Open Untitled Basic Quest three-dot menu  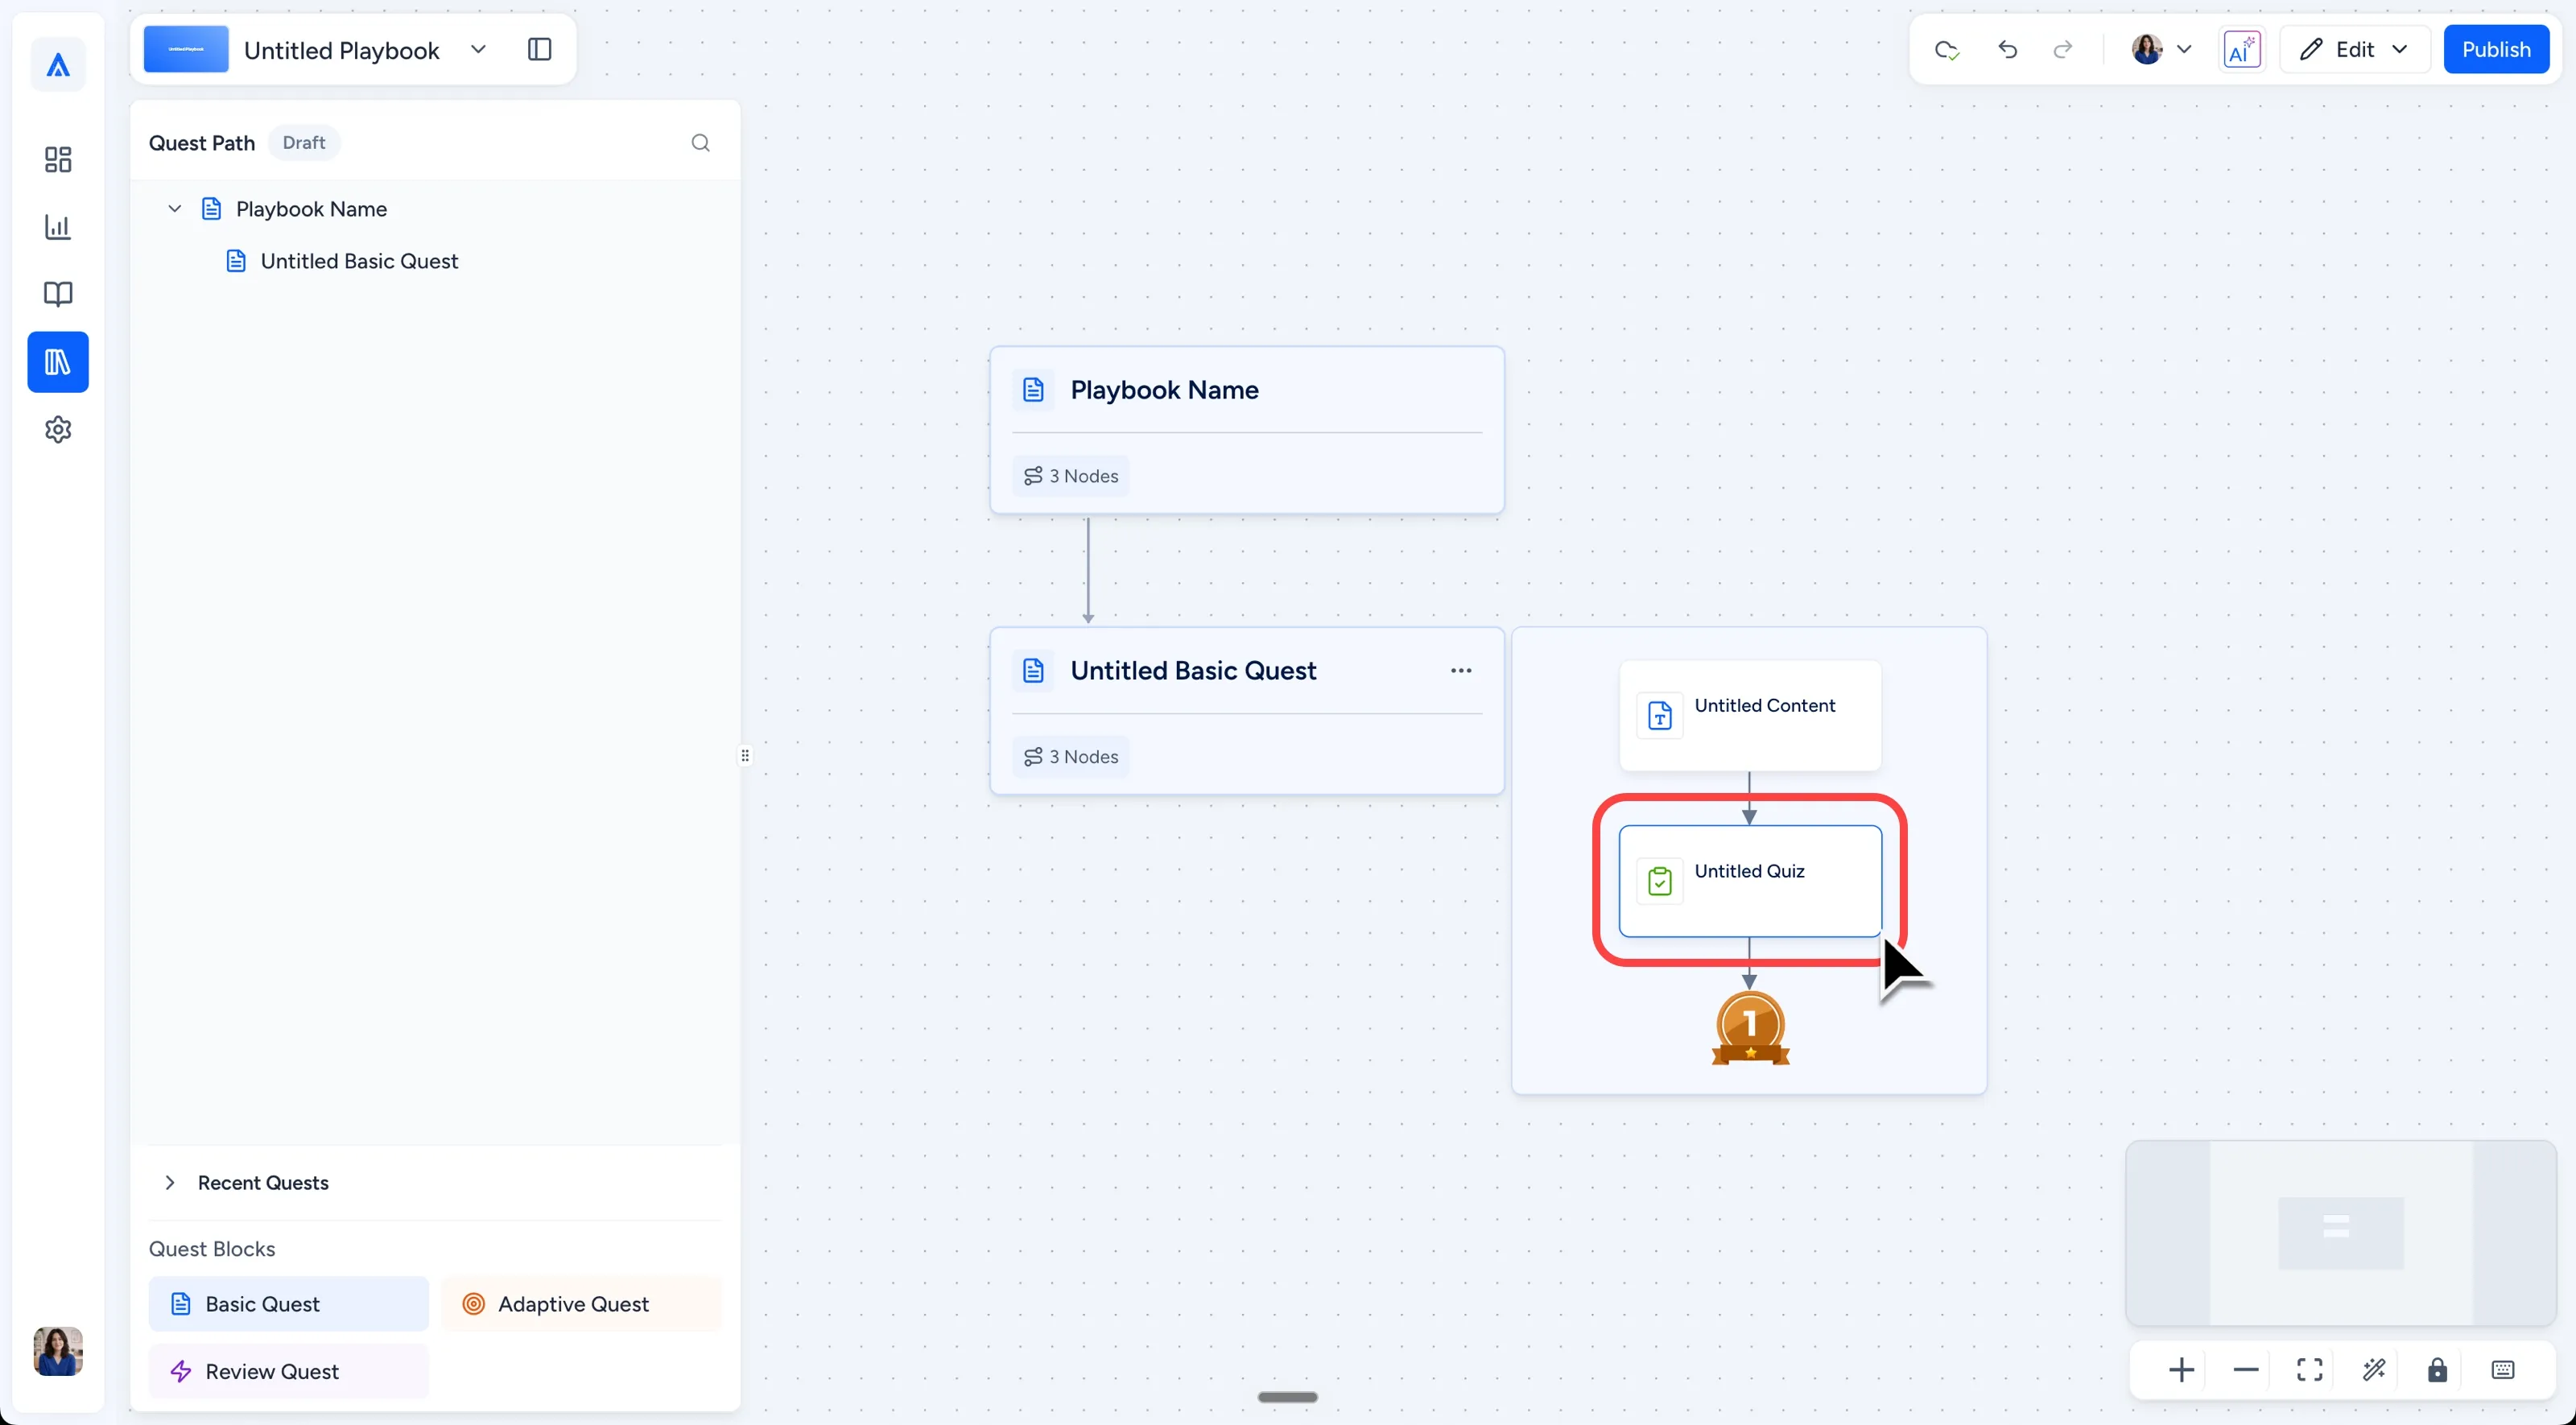pos(1460,671)
